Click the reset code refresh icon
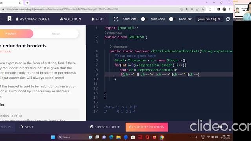The image size is (251, 141). [228, 19]
